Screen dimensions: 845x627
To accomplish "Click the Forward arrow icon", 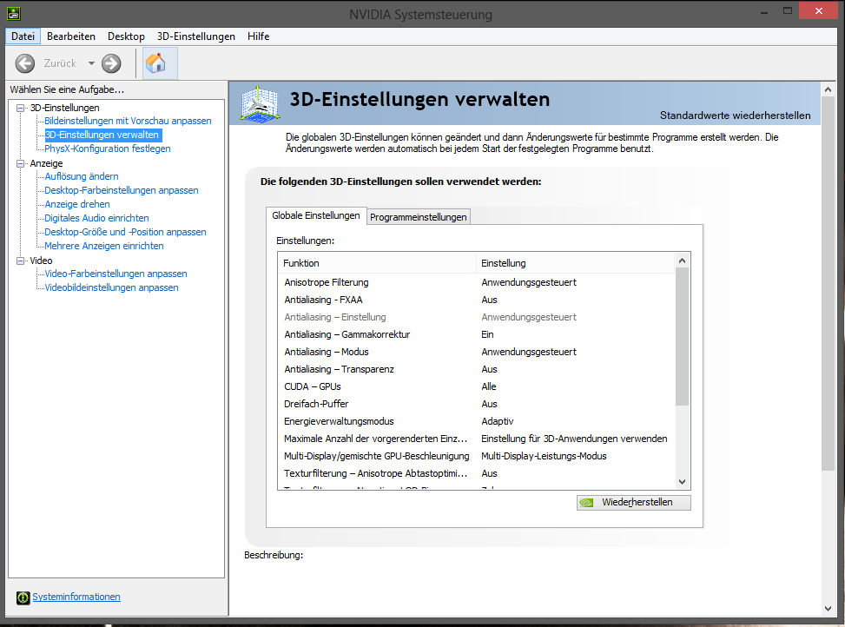I will 111,63.
